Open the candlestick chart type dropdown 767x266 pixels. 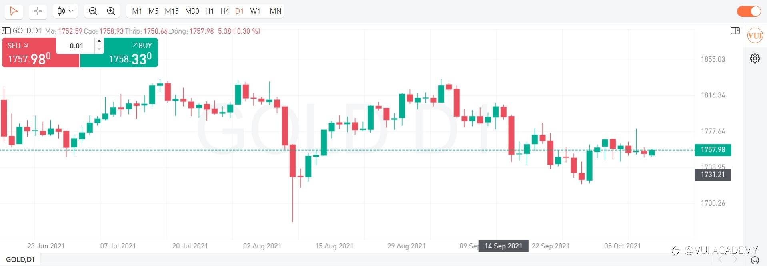point(66,11)
